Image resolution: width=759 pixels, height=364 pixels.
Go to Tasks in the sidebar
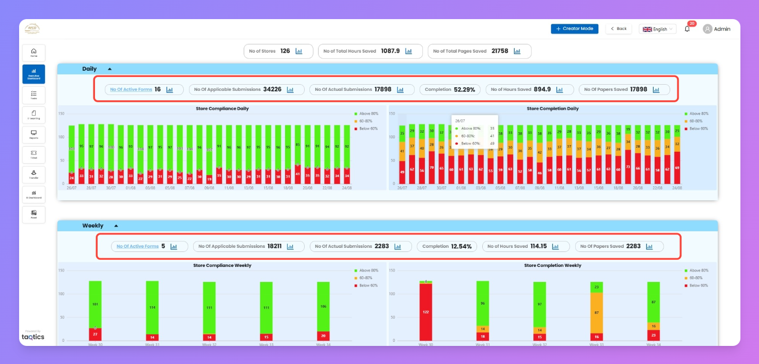(34, 95)
